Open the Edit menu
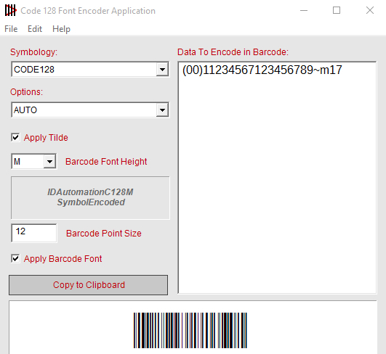 (x=35, y=29)
